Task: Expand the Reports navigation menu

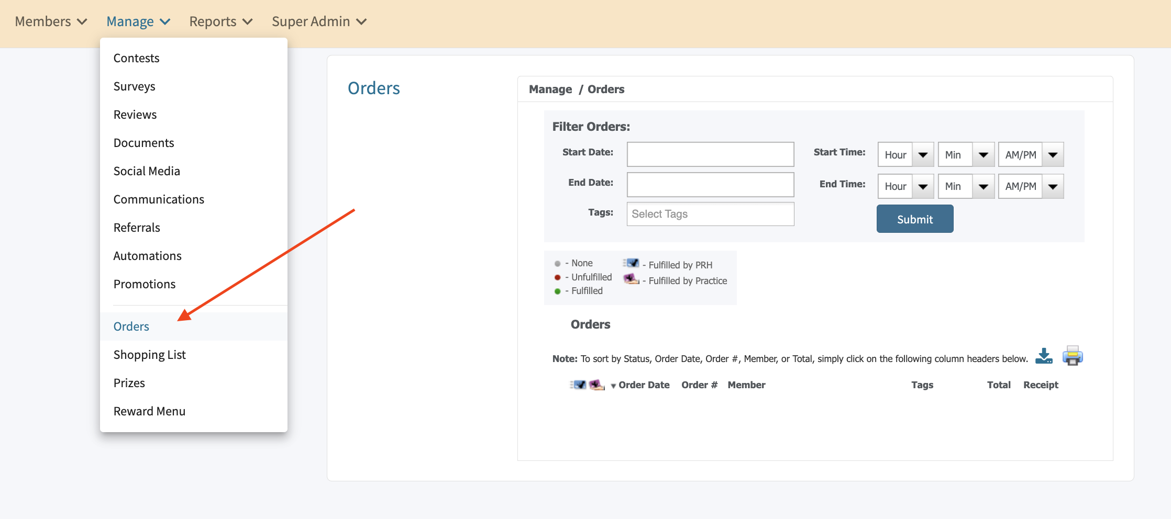Action: 220,21
